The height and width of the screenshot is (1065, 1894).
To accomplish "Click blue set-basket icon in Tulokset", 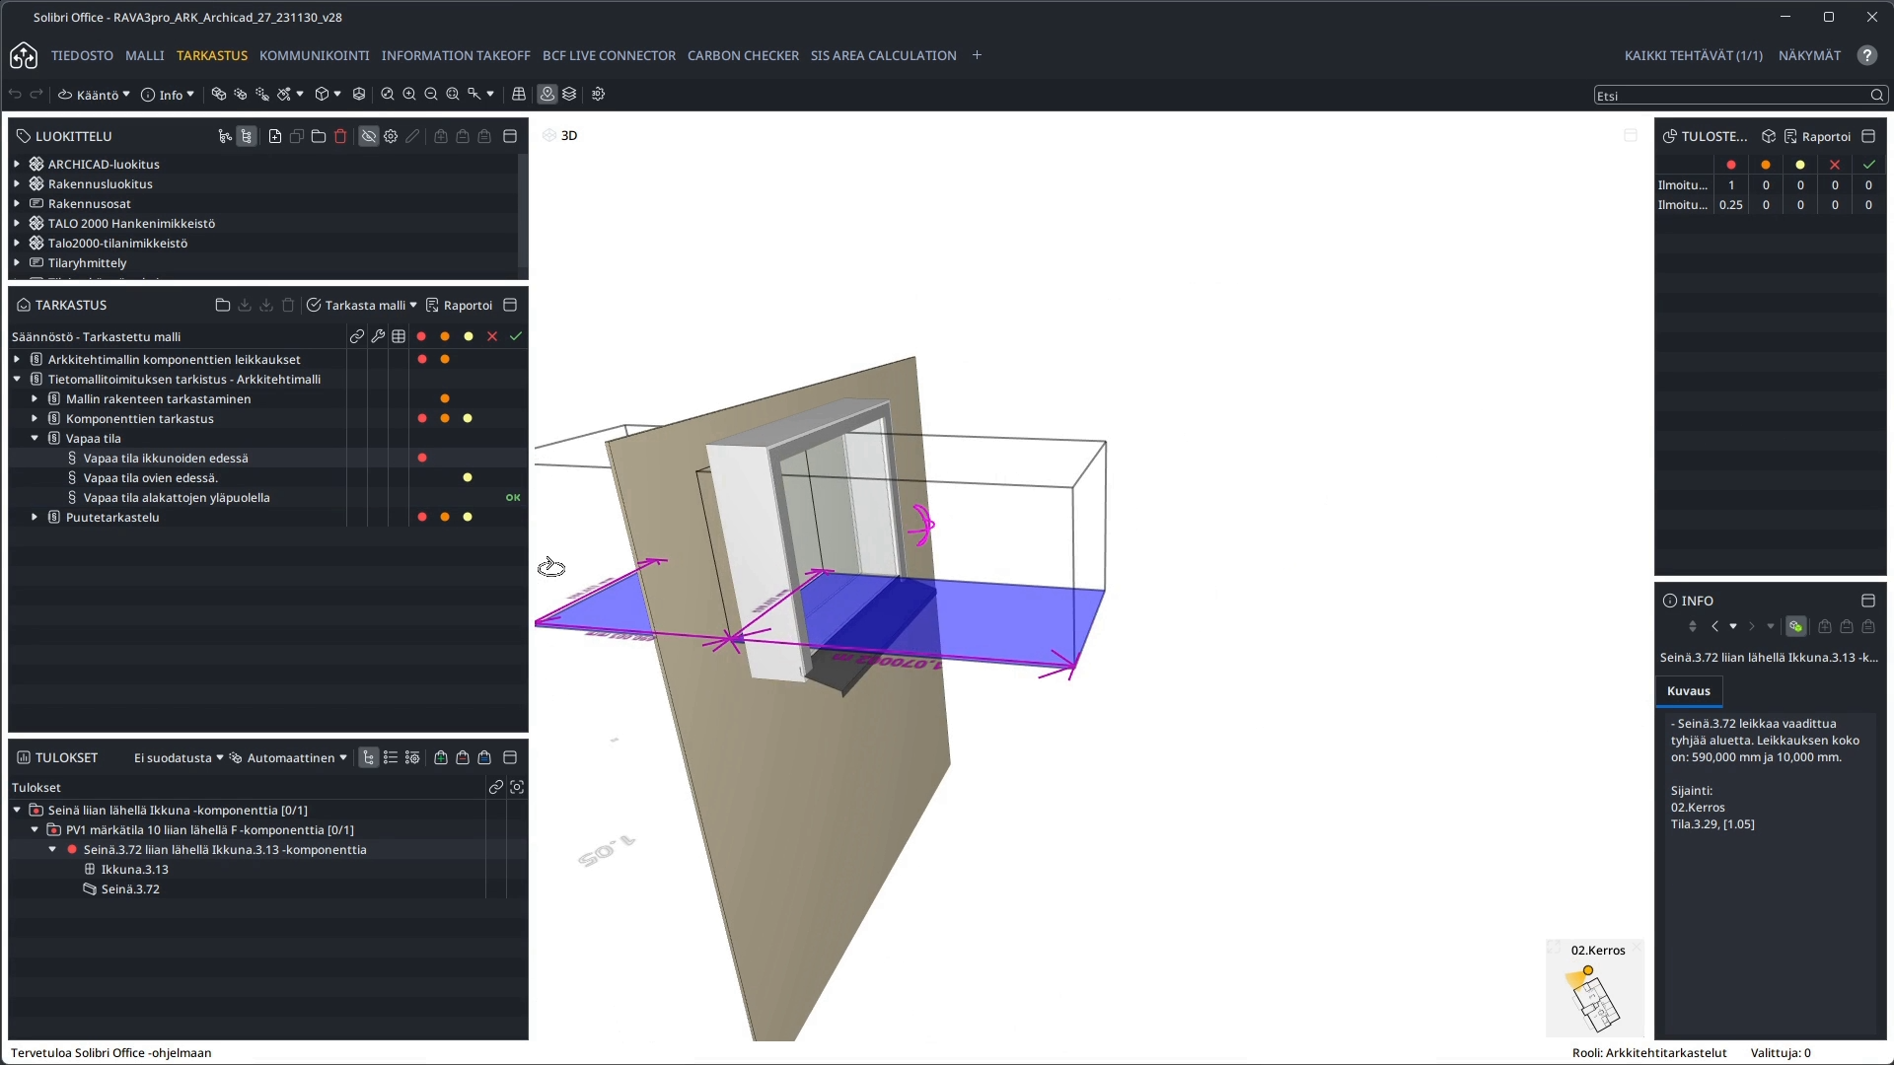I will [x=484, y=757].
